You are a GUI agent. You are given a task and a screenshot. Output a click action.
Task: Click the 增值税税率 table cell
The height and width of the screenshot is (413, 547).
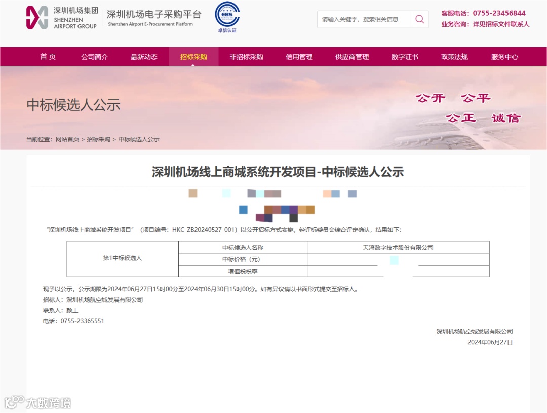click(x=243, y=271)
